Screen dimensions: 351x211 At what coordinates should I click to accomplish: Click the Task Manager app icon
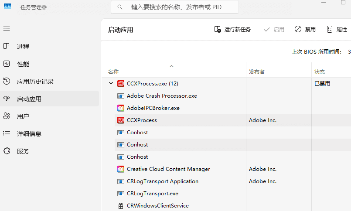coord(7,7)
